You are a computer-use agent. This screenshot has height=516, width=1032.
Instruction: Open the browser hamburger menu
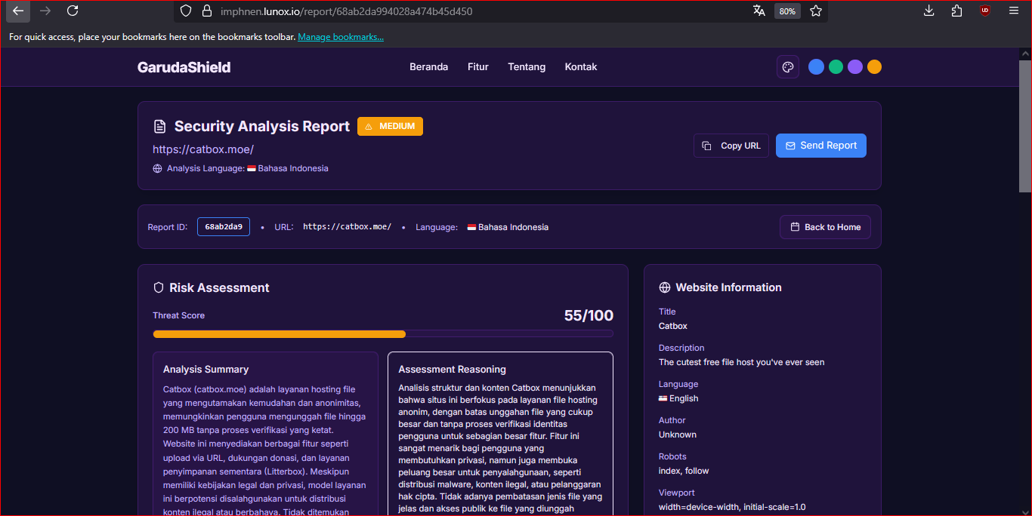[x=1014, y=11]
